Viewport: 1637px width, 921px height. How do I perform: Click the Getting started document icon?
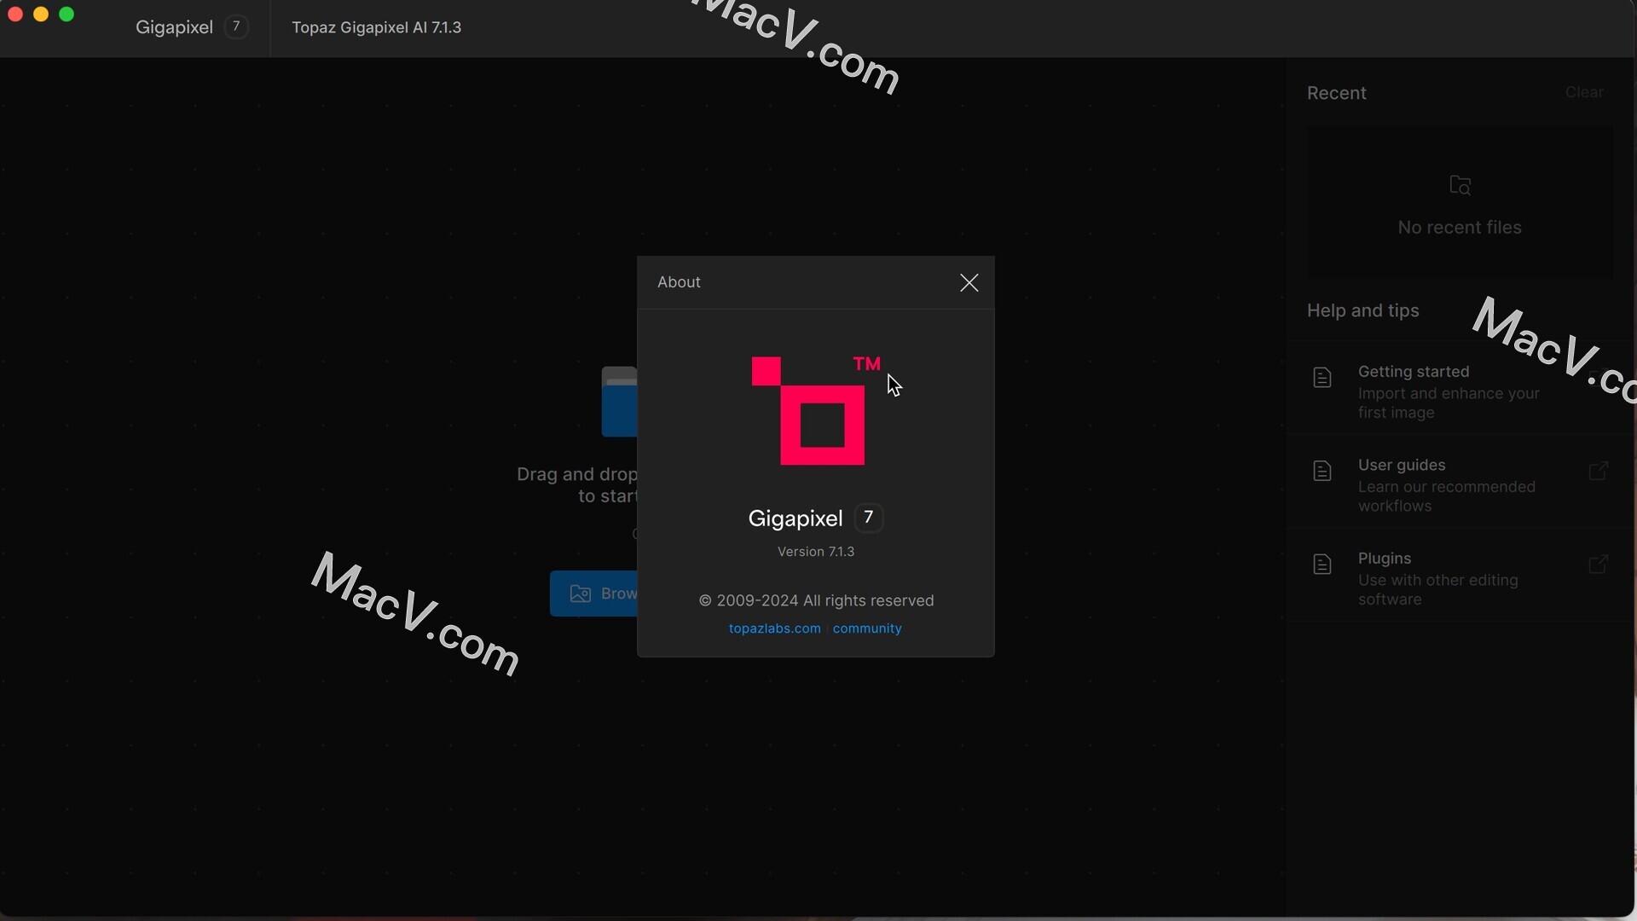pyautogui.click(x=1322, y=378)
